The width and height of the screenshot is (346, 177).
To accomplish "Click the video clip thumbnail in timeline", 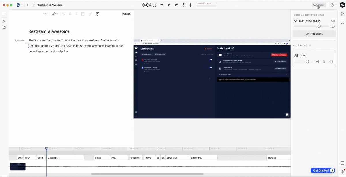I will 18,167.
